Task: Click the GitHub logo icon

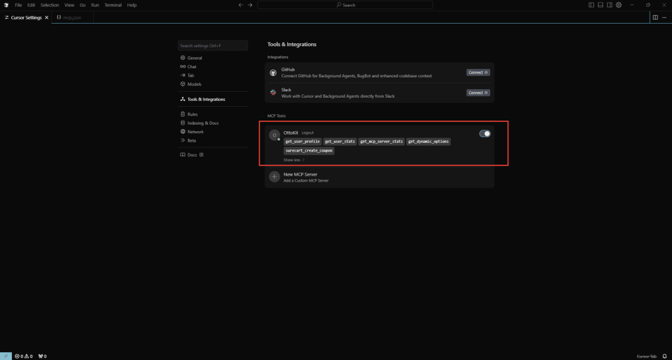Action: click(274, 72)
